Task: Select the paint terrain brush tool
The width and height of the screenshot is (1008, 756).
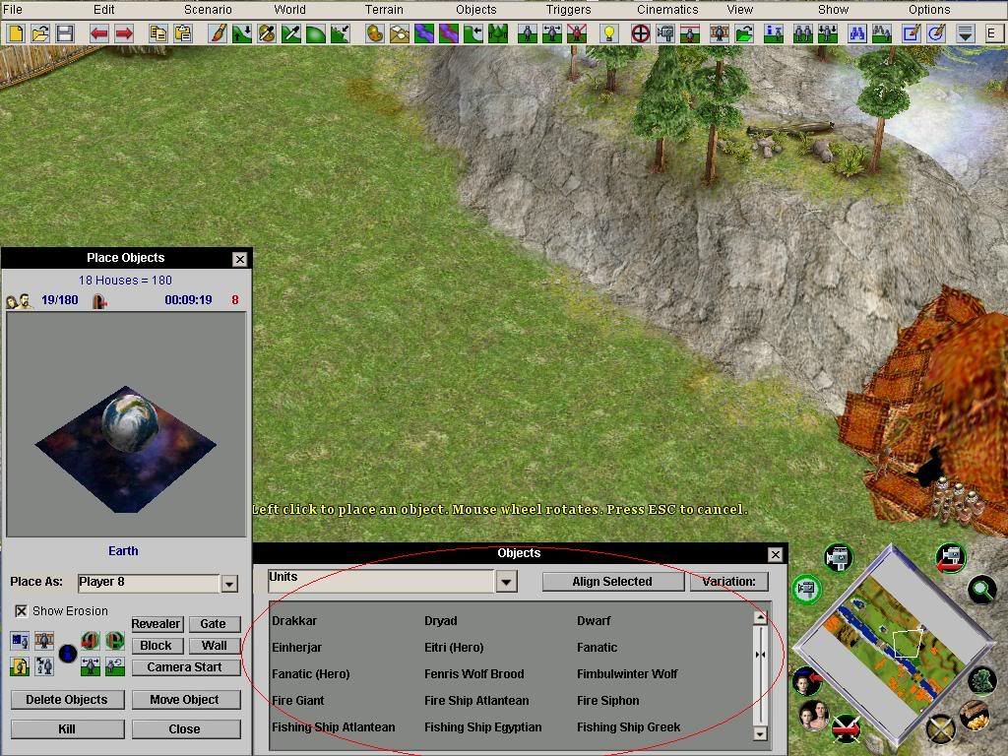Action: pyautogui.click(x=218, y=33)
